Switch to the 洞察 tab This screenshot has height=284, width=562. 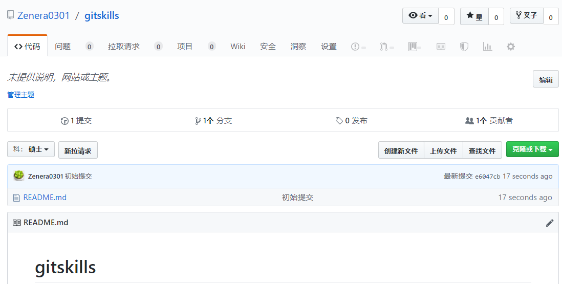tap(298, 46)
